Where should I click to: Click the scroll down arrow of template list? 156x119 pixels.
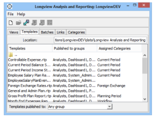(x=145, y=99)
